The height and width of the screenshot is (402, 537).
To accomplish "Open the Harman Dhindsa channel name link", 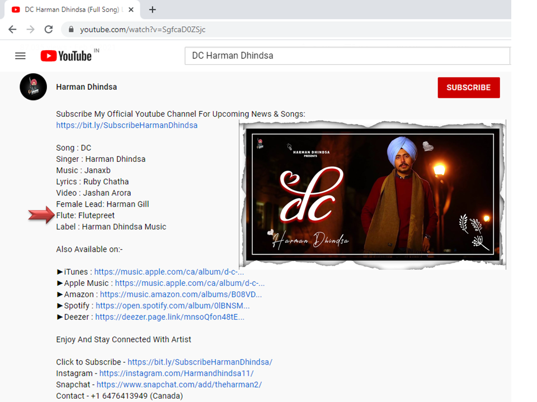I will pos(86,87).
